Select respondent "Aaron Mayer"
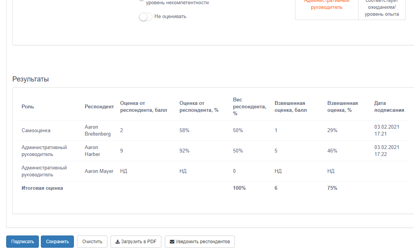This screenshot has width=414, height=252. (x=99, y=171)
